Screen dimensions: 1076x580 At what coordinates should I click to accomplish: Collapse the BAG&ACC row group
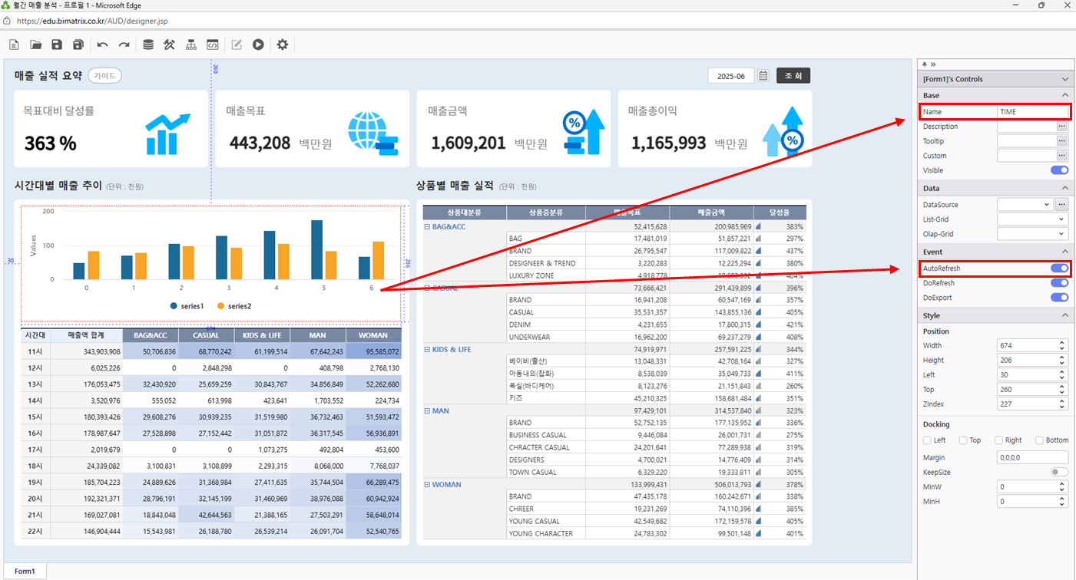(427, 227)
